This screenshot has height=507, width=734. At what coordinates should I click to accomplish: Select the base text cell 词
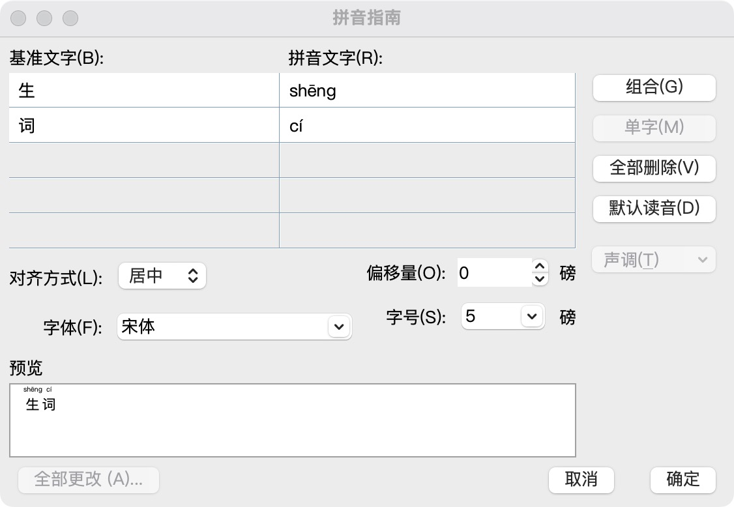coord(143,125)
